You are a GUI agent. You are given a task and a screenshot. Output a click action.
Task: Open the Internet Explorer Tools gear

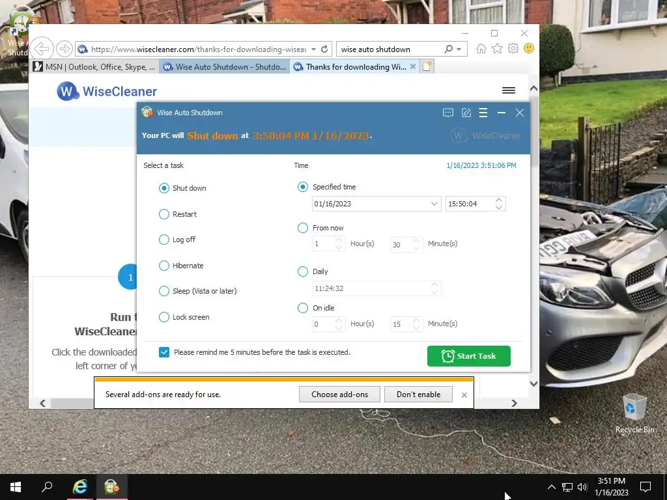[513, 48]
